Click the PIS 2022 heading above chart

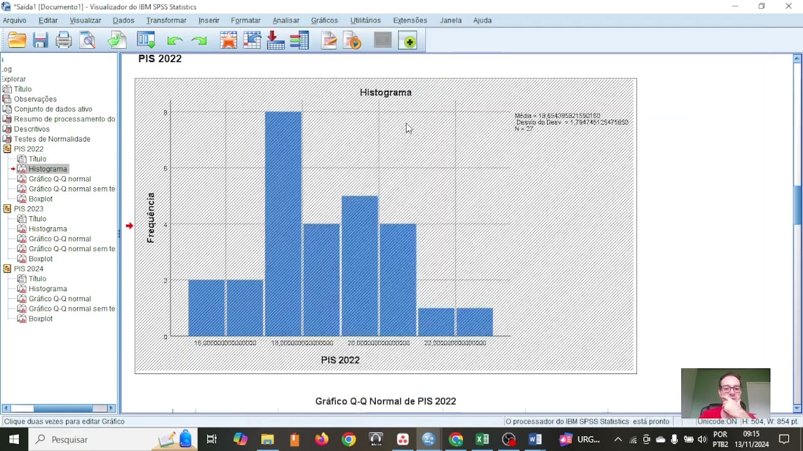(160, 59)
